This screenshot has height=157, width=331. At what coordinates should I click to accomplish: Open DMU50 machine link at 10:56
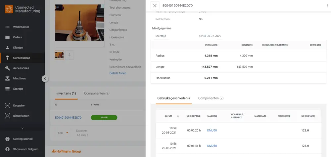[212, 146]
